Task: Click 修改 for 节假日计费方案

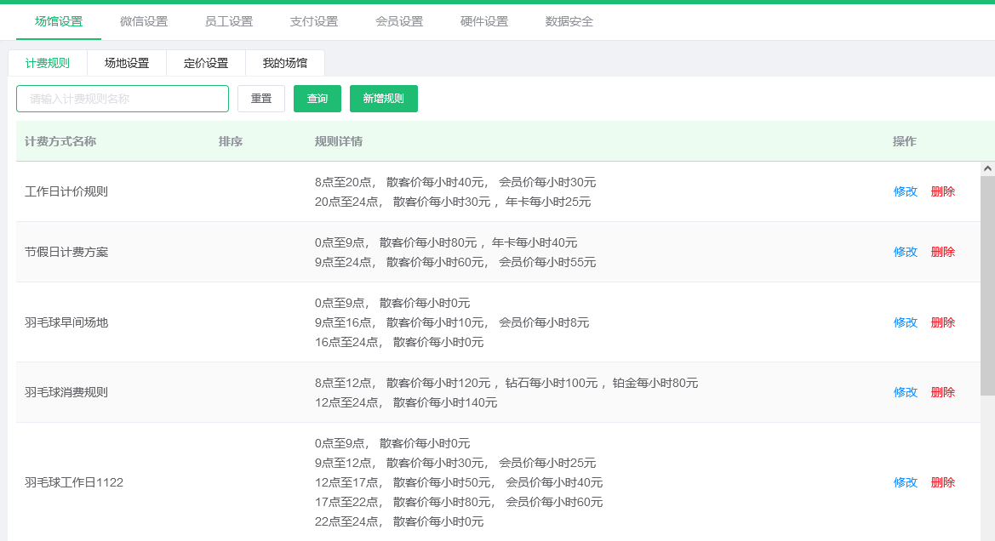Action: (x=906, y=252)
